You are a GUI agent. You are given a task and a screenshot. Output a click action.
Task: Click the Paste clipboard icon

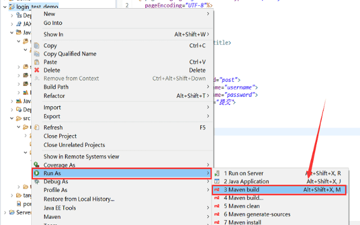(x=37, y=62)
